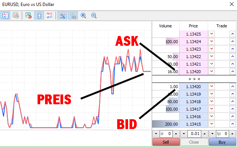Toggle the tick chart display icon

tap(5, 15)
